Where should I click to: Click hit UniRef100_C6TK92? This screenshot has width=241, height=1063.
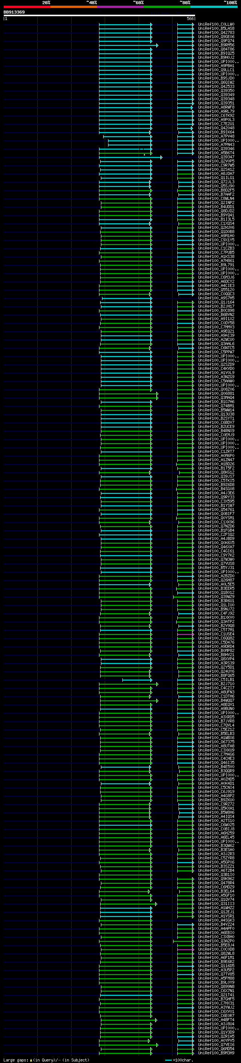pos(216,115)
